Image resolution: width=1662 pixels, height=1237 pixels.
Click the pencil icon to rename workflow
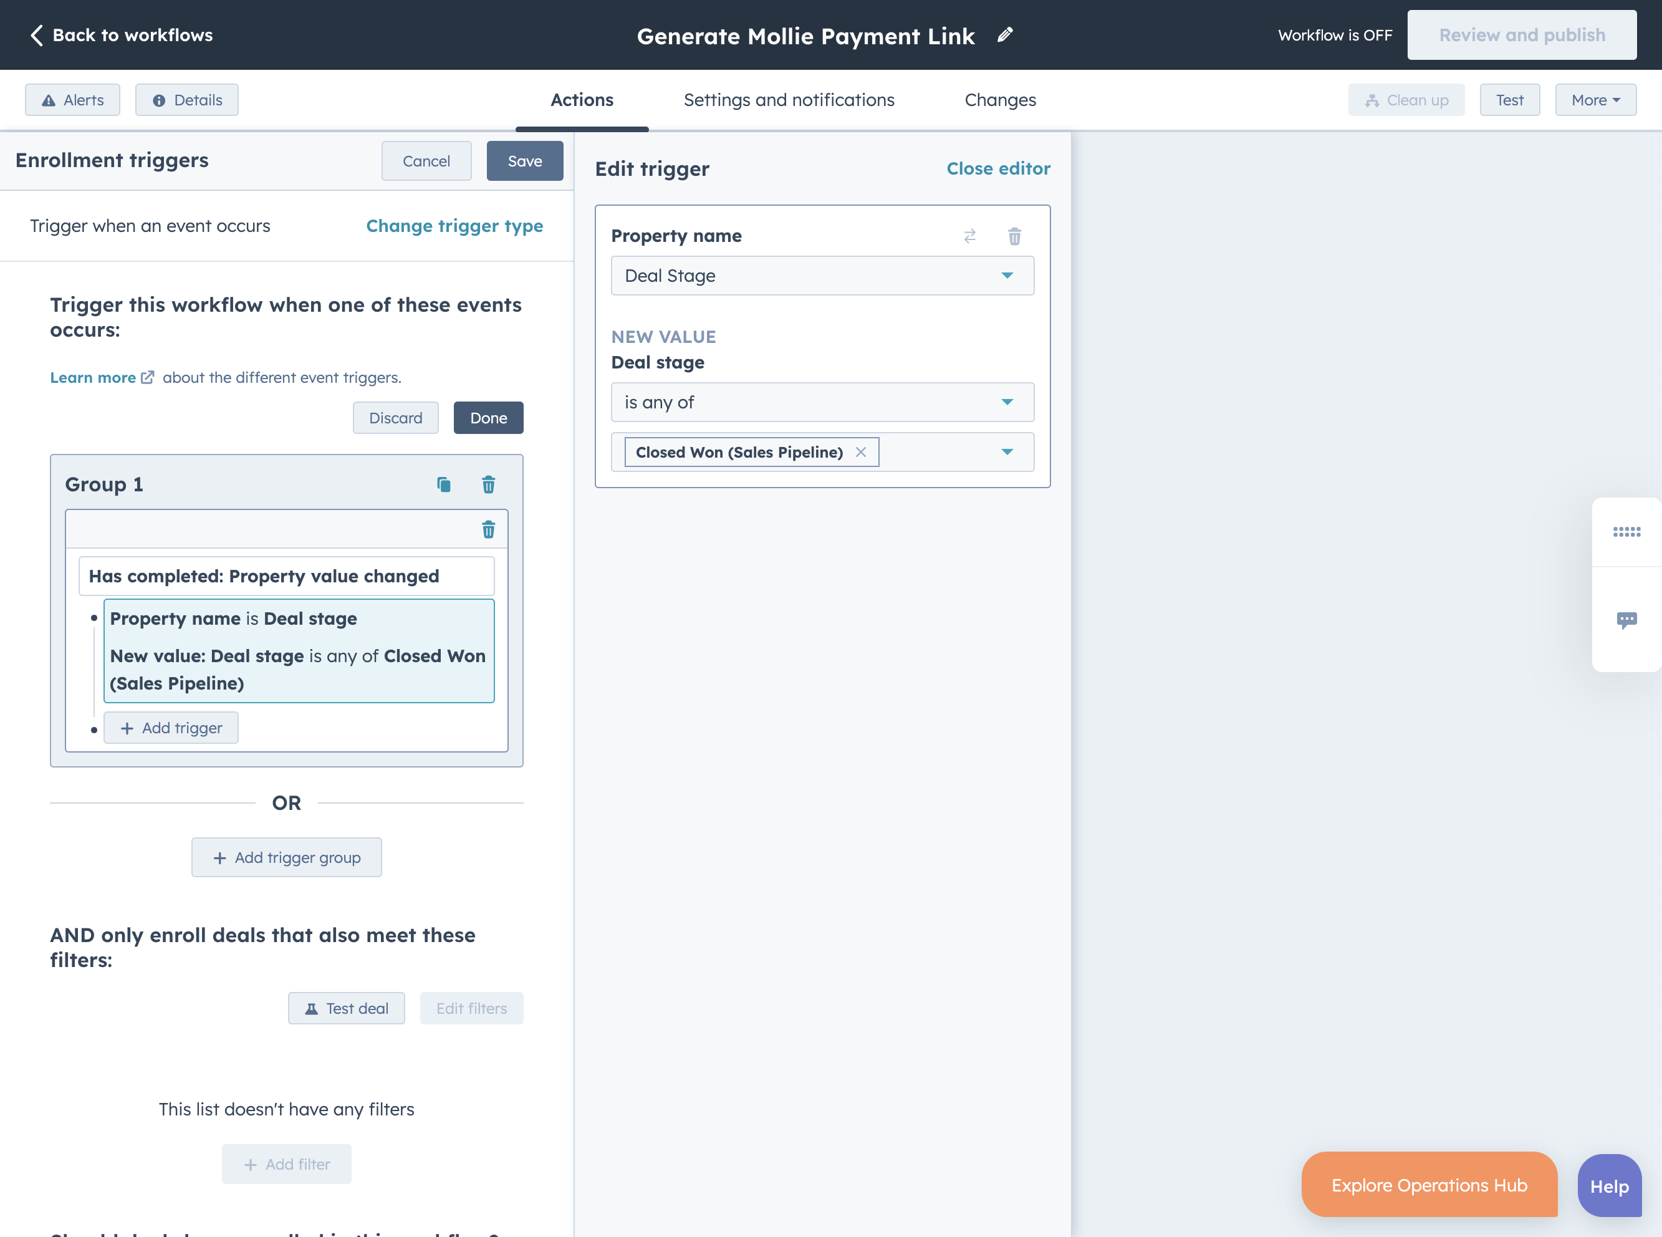(1005, 34)
